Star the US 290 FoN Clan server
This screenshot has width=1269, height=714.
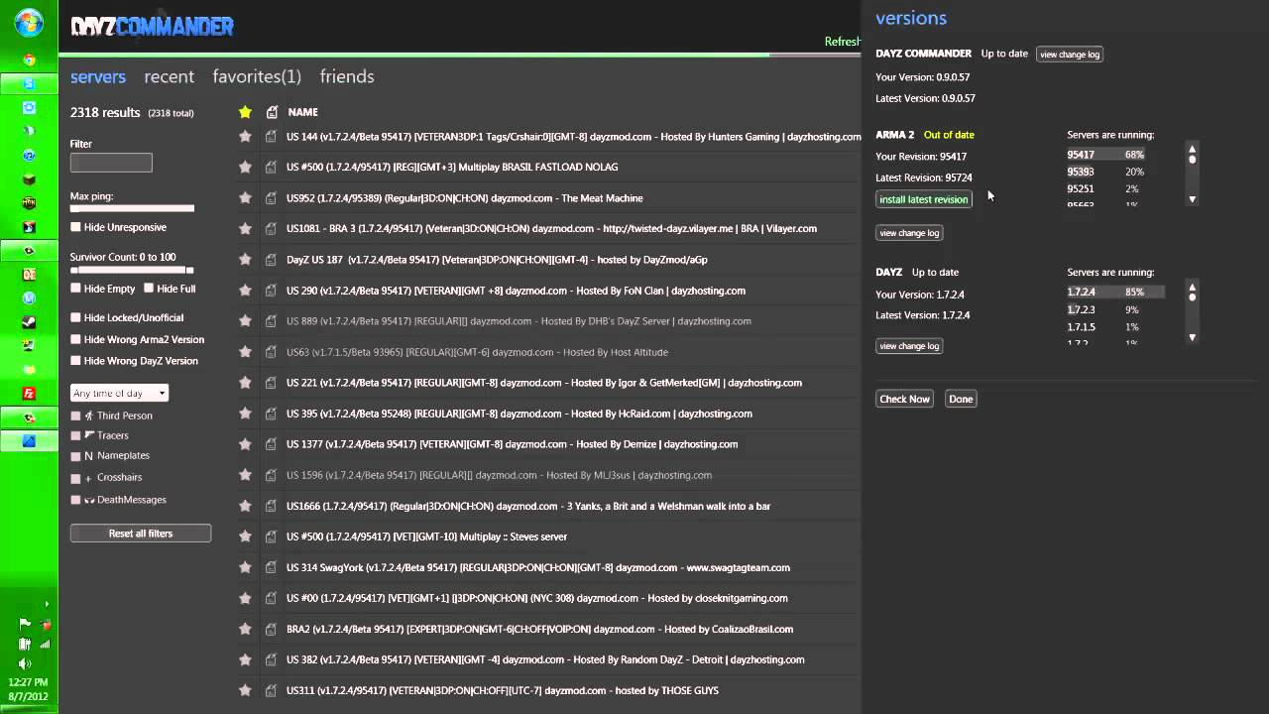(x=245, y=290)
